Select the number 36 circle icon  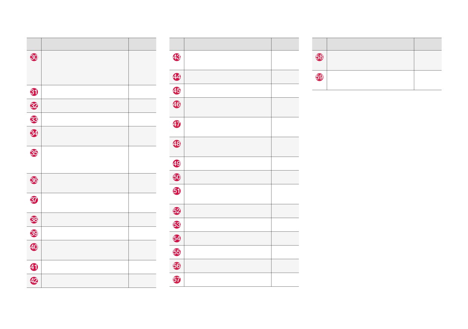34,180
